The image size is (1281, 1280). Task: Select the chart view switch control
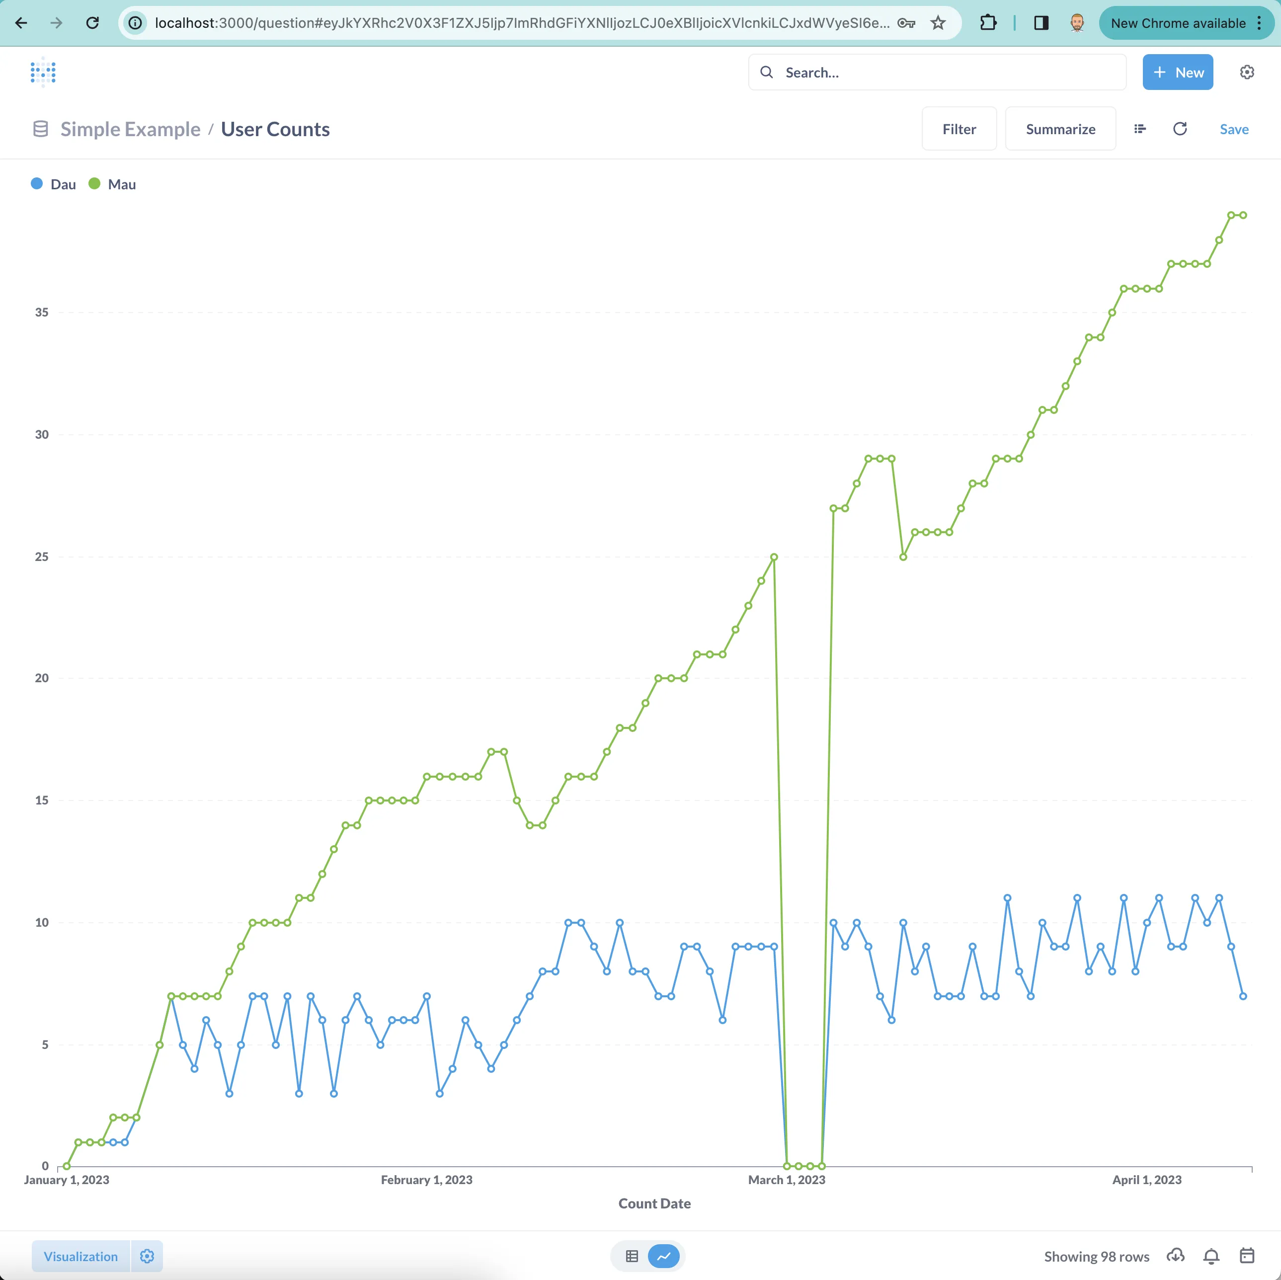point(664,1256)
